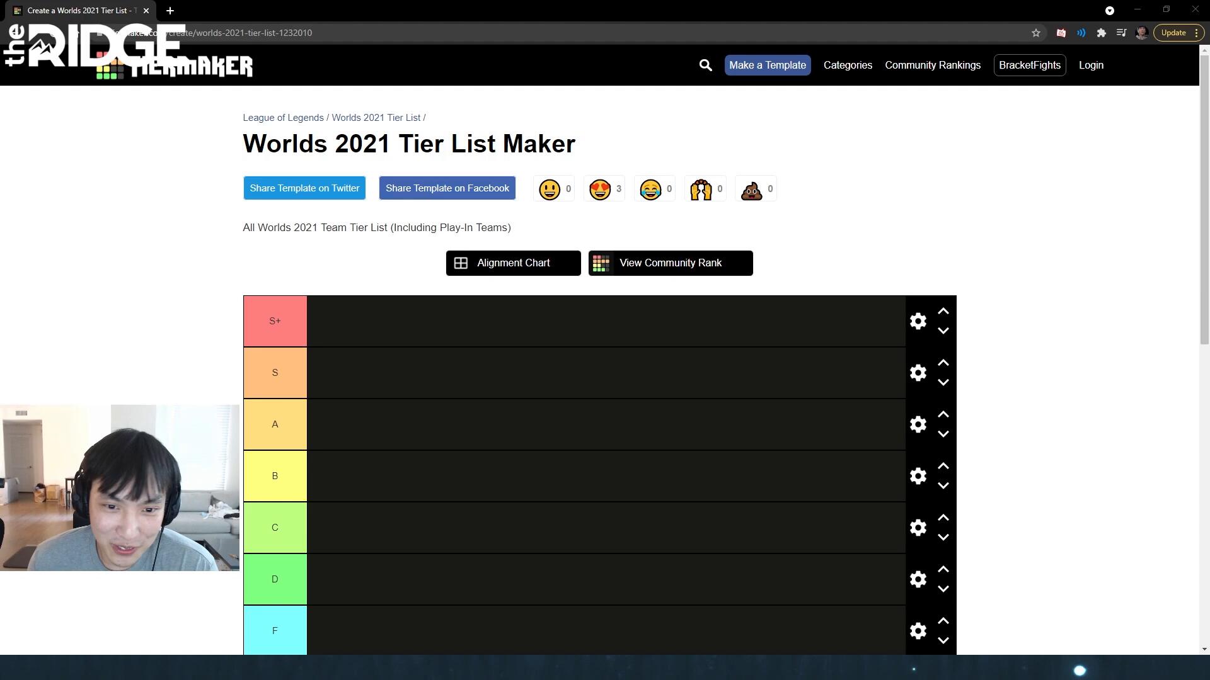1210x680 pixels.
Task: Open the Categories menu item
Action: [x=848, y=65]
